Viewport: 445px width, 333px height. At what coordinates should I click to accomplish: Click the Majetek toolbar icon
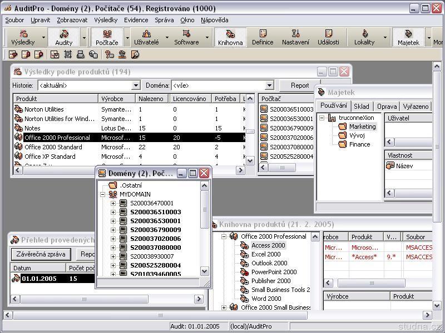[408, 37]
